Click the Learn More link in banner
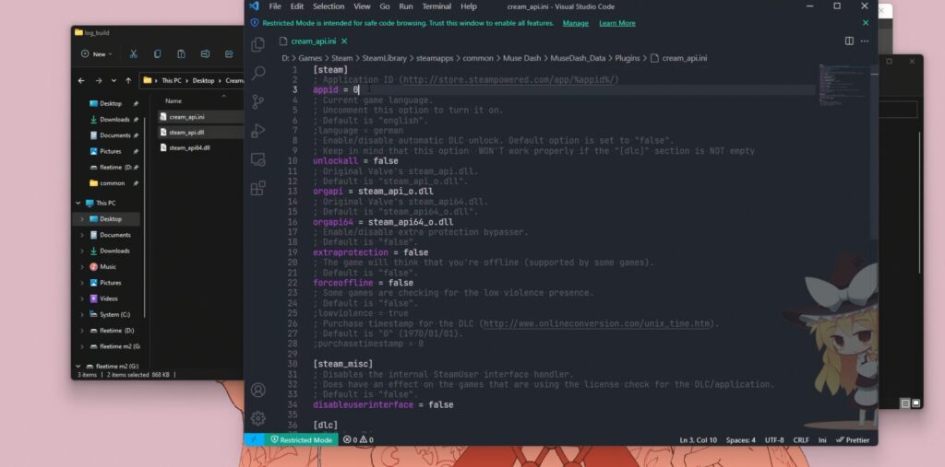945x467 pixels. coord(617,23)
